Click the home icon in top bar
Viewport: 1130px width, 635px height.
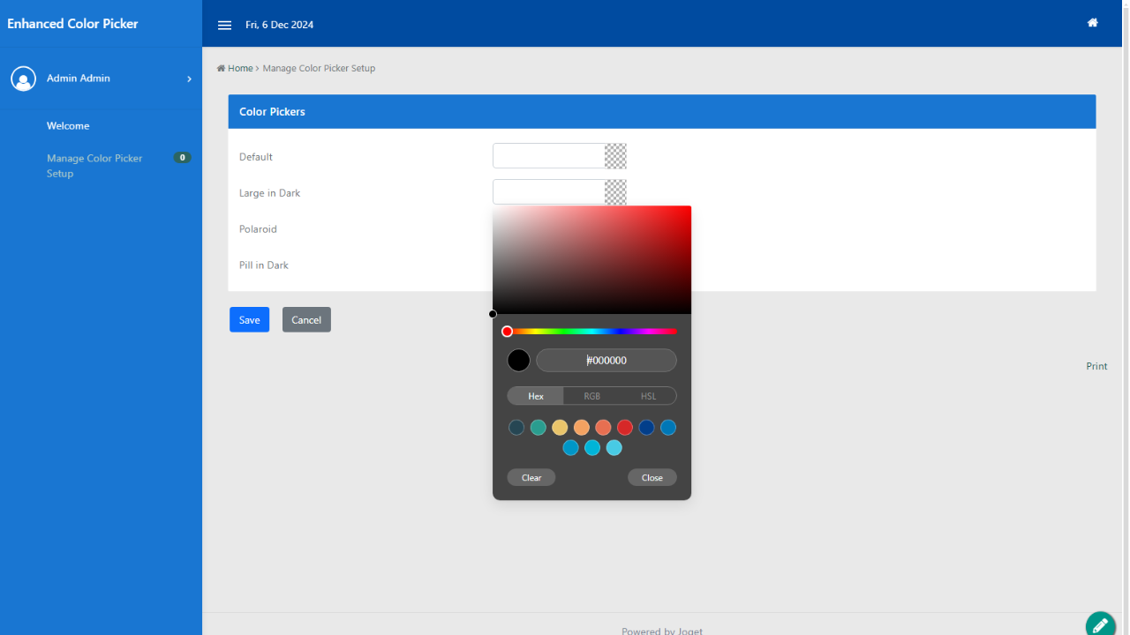[1092, 23]
